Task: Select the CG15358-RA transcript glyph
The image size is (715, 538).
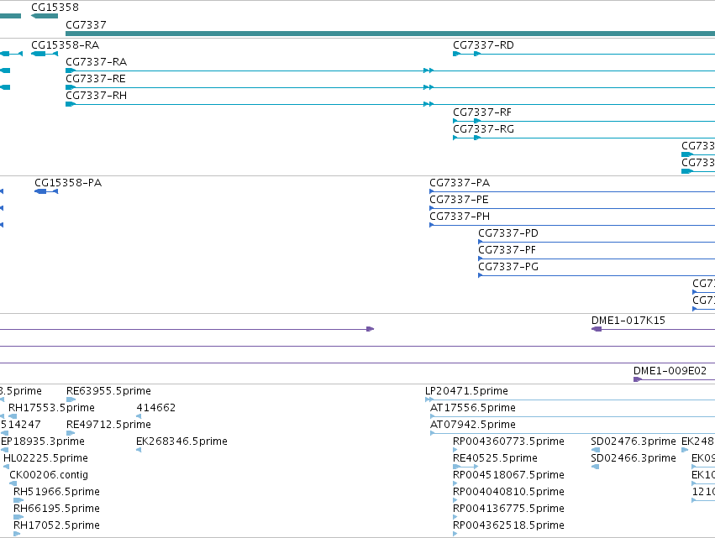Action: coord(45,54)
